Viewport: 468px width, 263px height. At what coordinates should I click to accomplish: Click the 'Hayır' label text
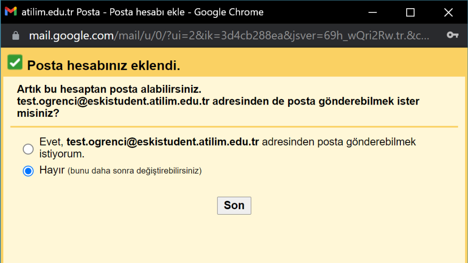click(53, 170)
